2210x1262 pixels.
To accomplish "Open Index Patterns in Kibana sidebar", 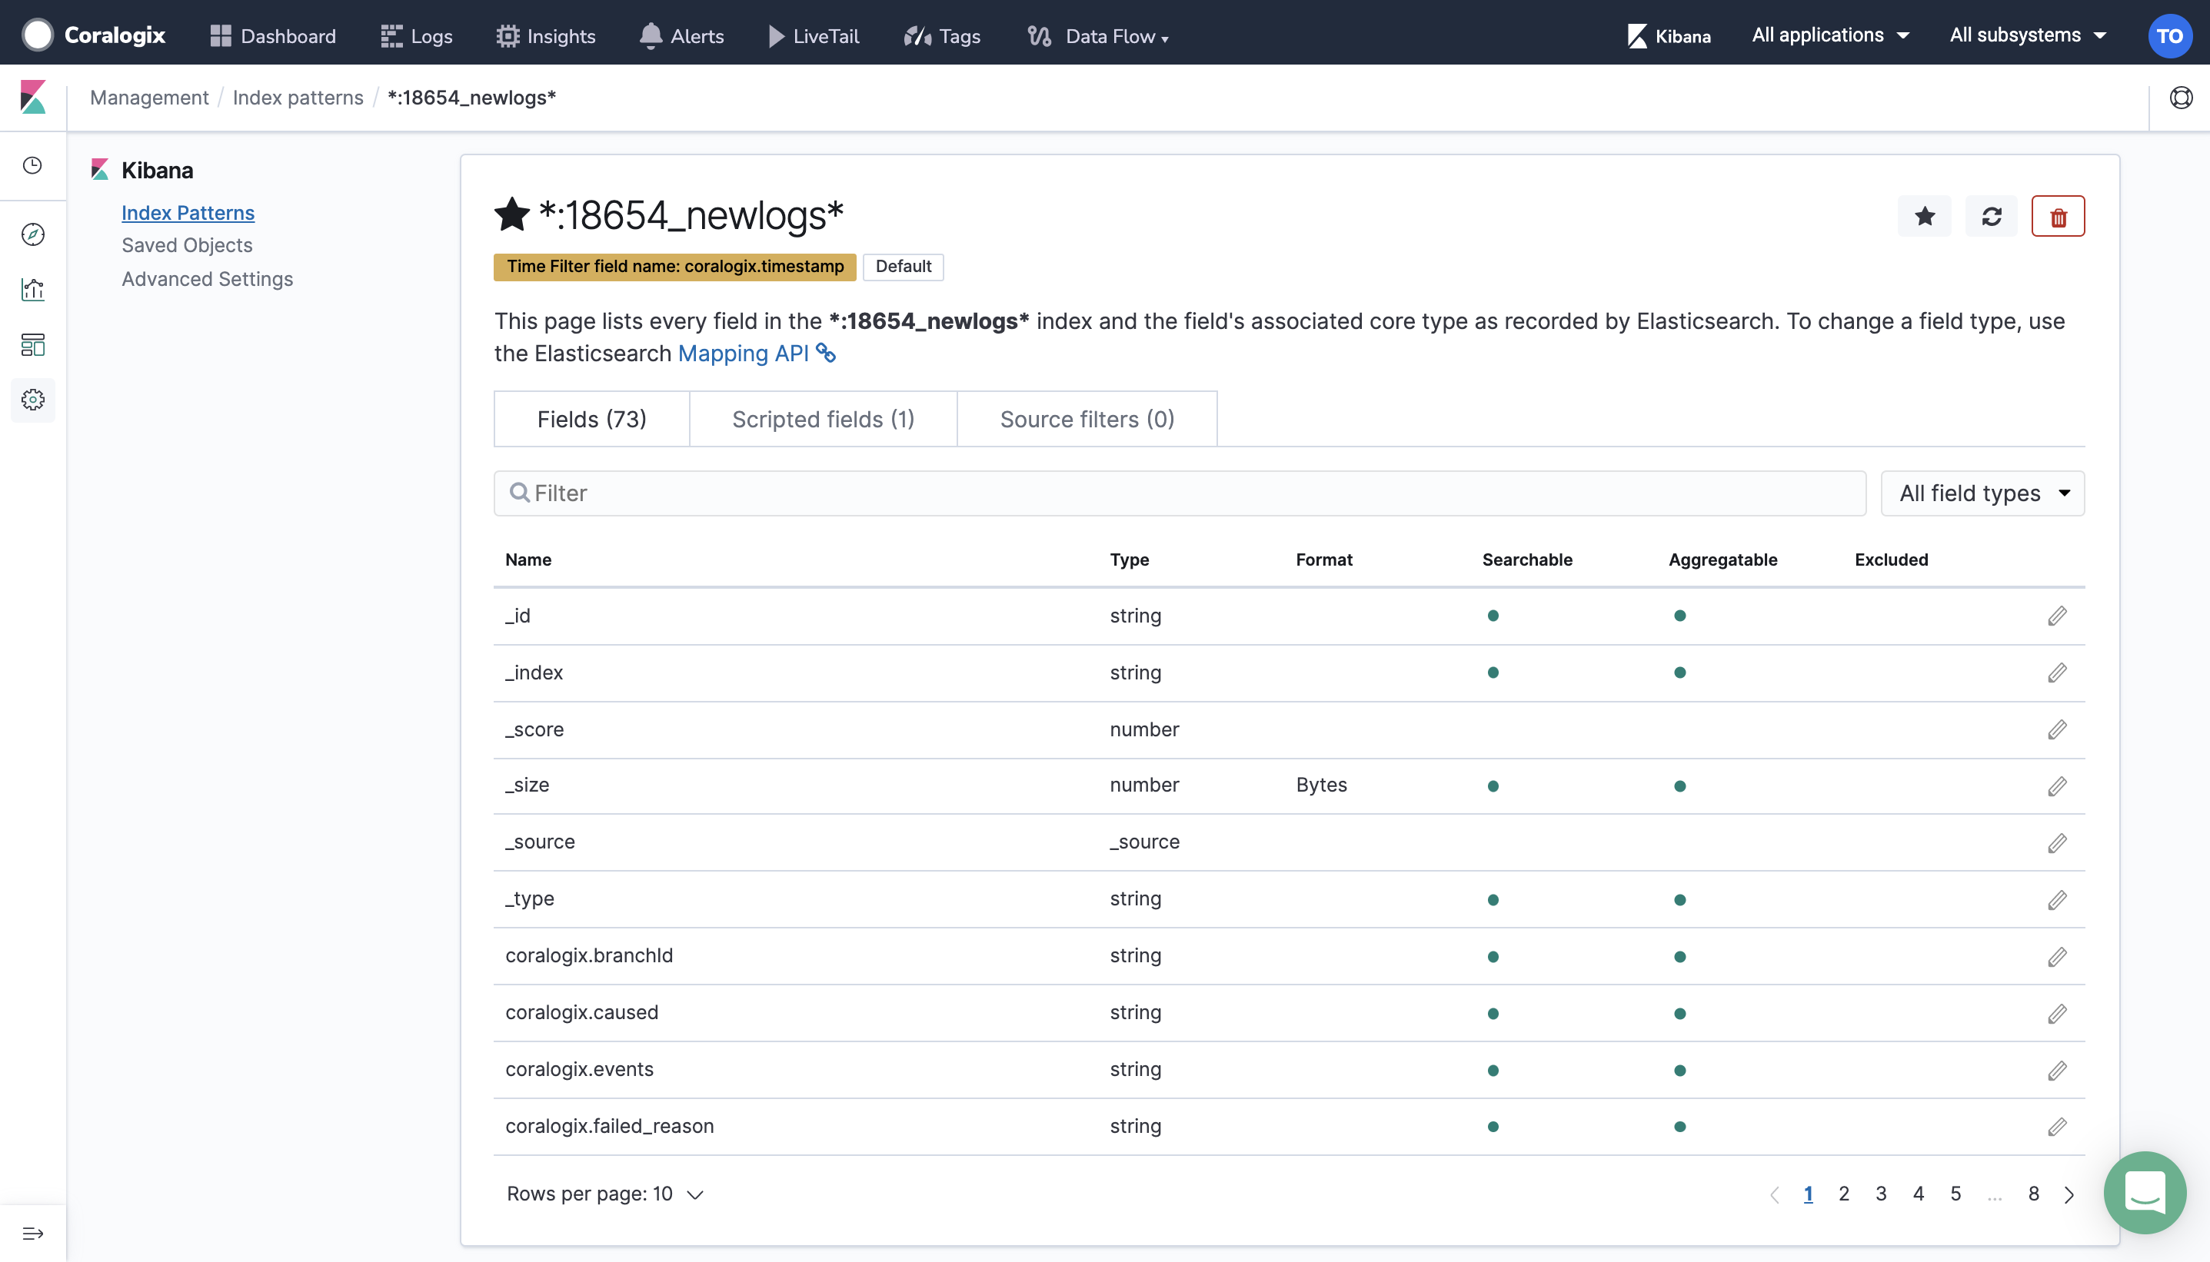I will (188, 212).
